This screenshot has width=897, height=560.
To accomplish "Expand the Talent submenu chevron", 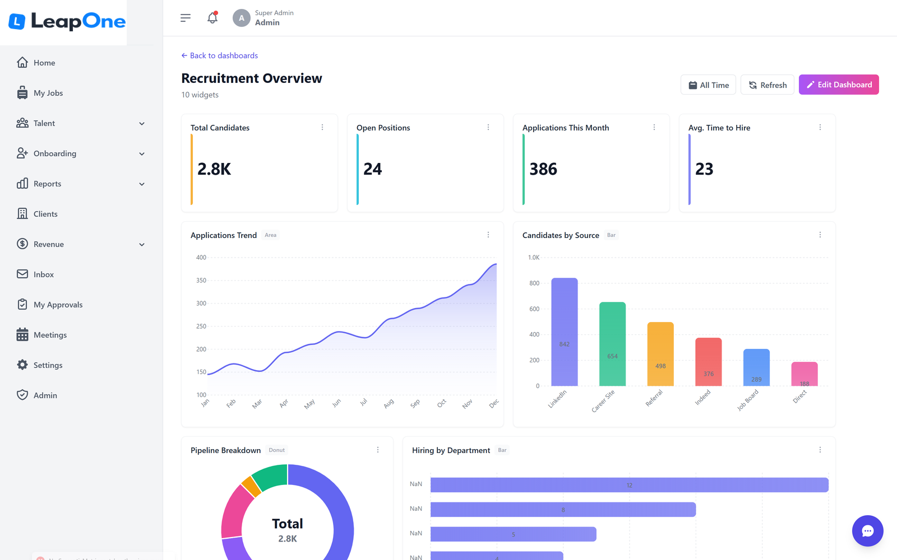I will click(x=142, y=124).
